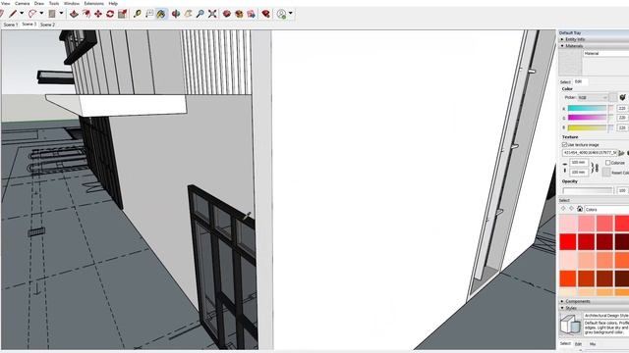
Task: Click the Architectural Design Style thumbnail
Action: pos(570,324)
